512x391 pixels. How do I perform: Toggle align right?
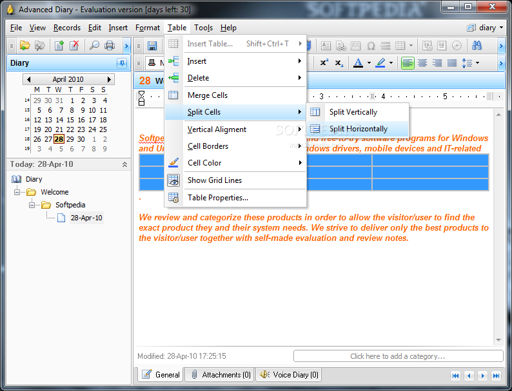[x=437, y=62]
